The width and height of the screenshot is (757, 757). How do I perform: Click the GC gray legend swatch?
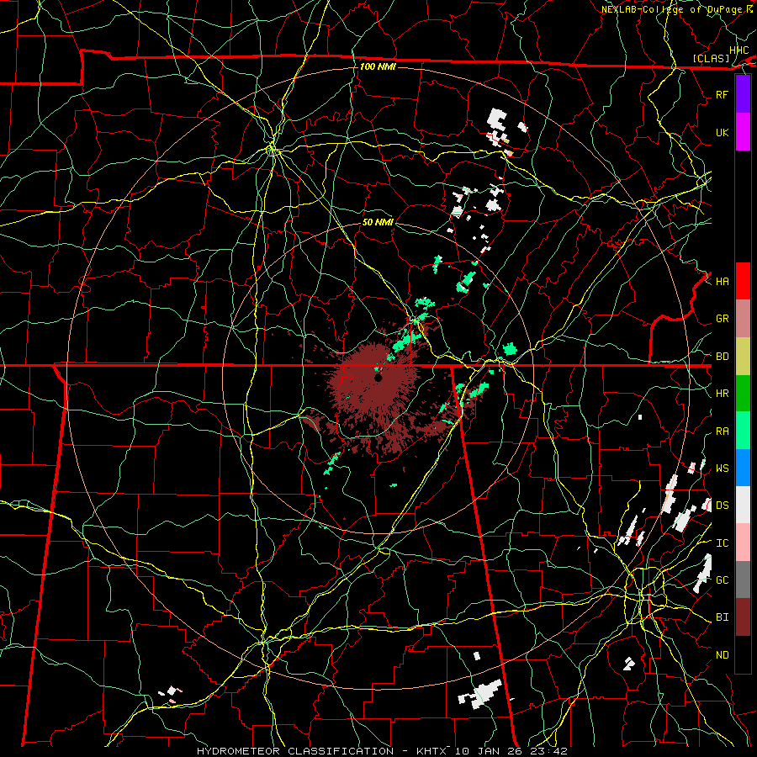coord(743,580)
